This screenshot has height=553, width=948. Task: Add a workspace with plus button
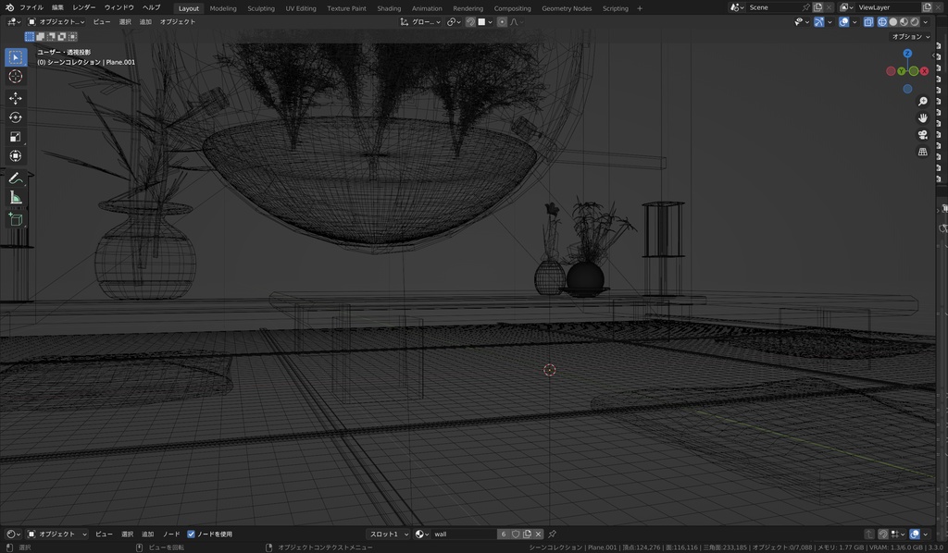(x=640, y=8)
